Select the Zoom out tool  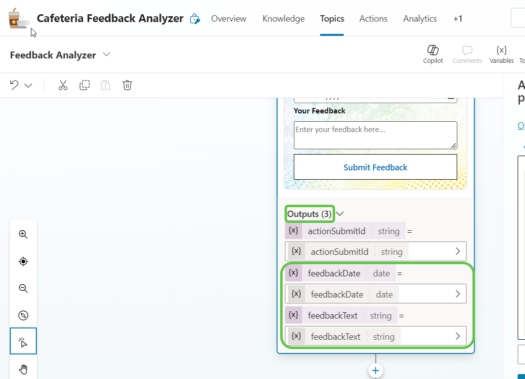[x=23, y=288]
